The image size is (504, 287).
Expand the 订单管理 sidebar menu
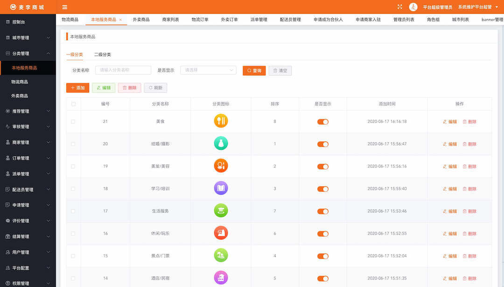coord(28,158)
